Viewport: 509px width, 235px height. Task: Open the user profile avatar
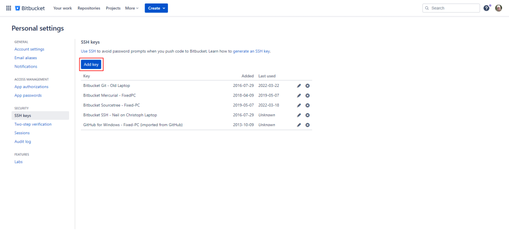499,8
